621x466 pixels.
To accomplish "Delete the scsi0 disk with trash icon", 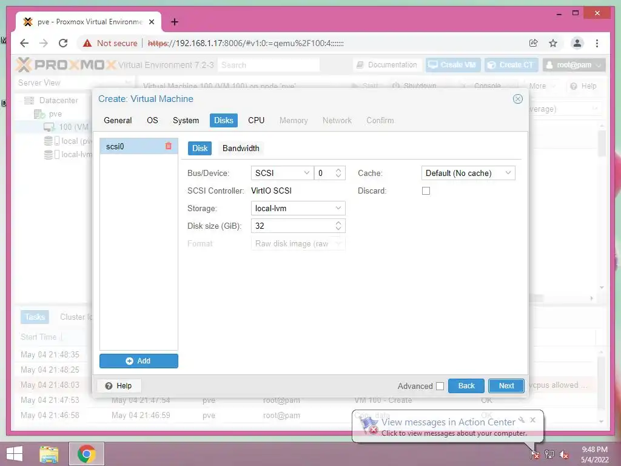I will tap(169, 146).
